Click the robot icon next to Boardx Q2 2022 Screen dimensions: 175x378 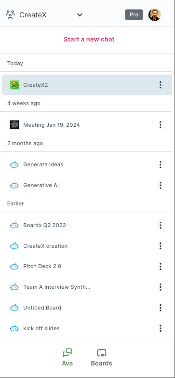14,226
